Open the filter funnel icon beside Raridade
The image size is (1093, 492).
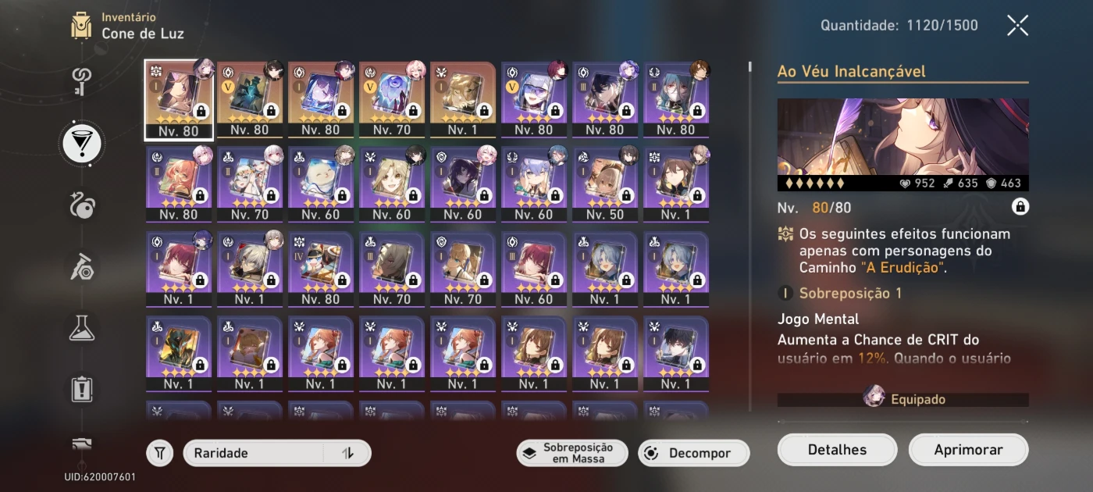coord(159,453)
